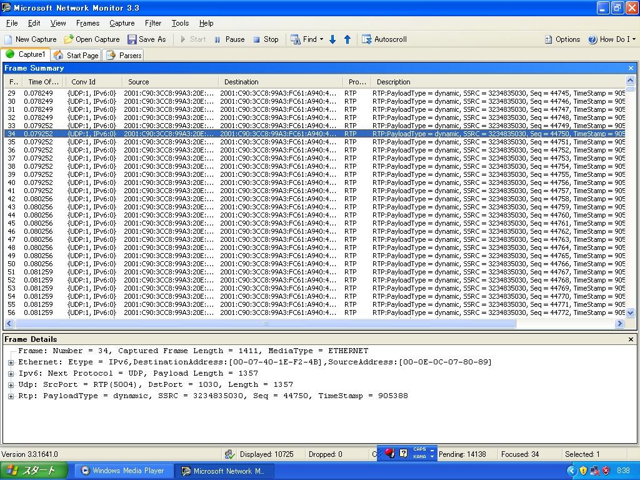Click the Open Capture folder icon

(69, 39)
